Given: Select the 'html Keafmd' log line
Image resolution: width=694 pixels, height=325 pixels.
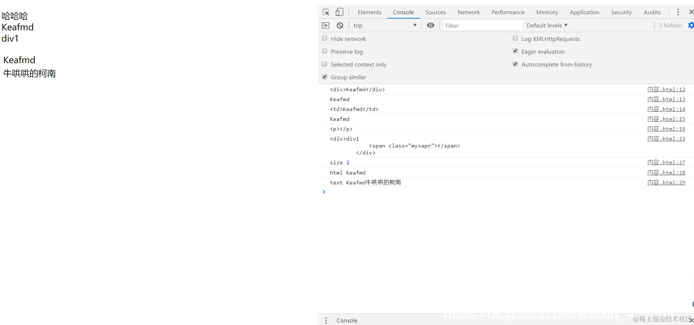Looking at the screenshot, I should [x=348, y=172].
